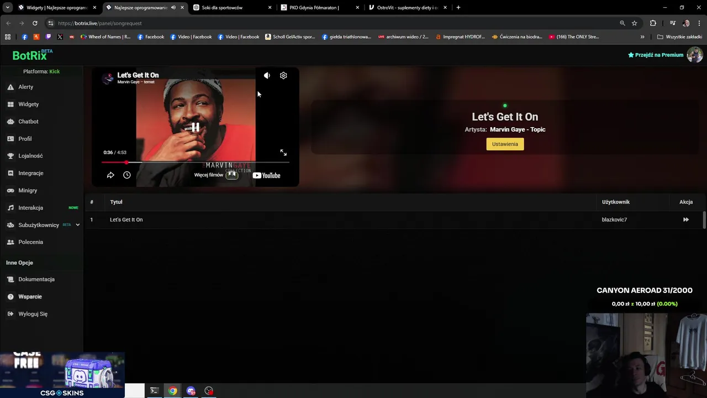Click the BotRix BETA logo
The height and width of the screenshot is (398, 707).
point(33,55)
